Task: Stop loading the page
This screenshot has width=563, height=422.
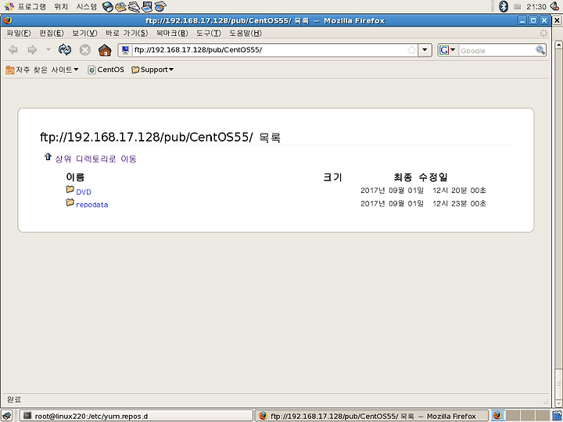Action: [x=85, y=50]
